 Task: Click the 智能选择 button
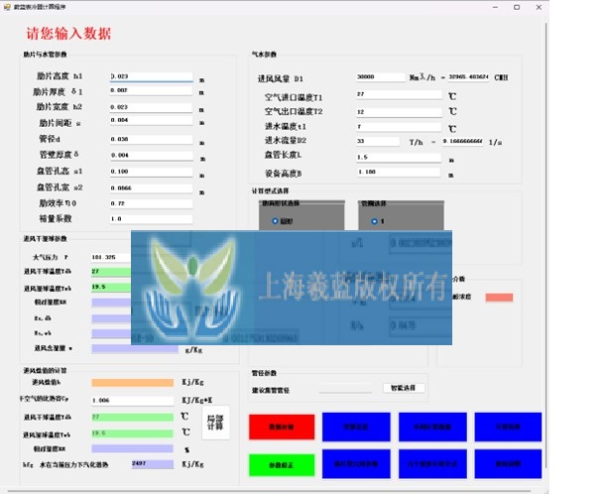[404, 388]
